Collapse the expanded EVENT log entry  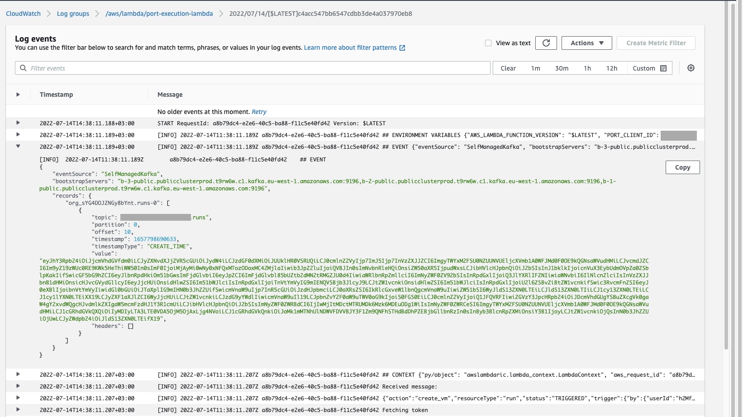[18, 147]
